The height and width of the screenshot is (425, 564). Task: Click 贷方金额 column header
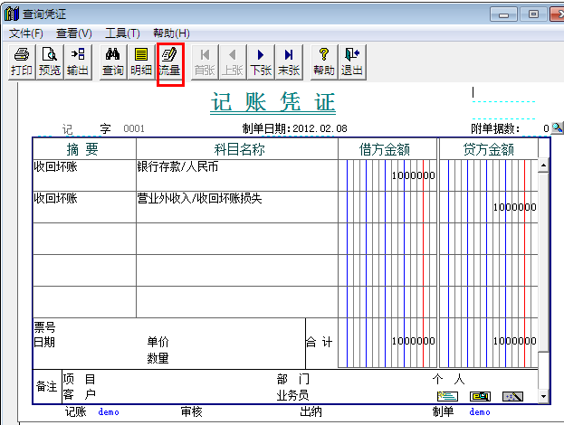tap(489, 149)
